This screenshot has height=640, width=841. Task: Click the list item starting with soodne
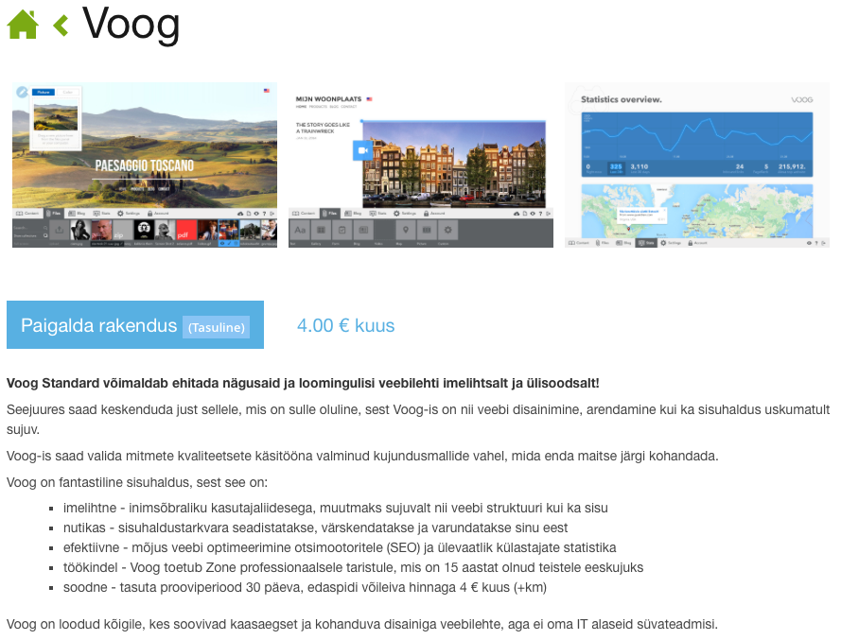[305, 587]
